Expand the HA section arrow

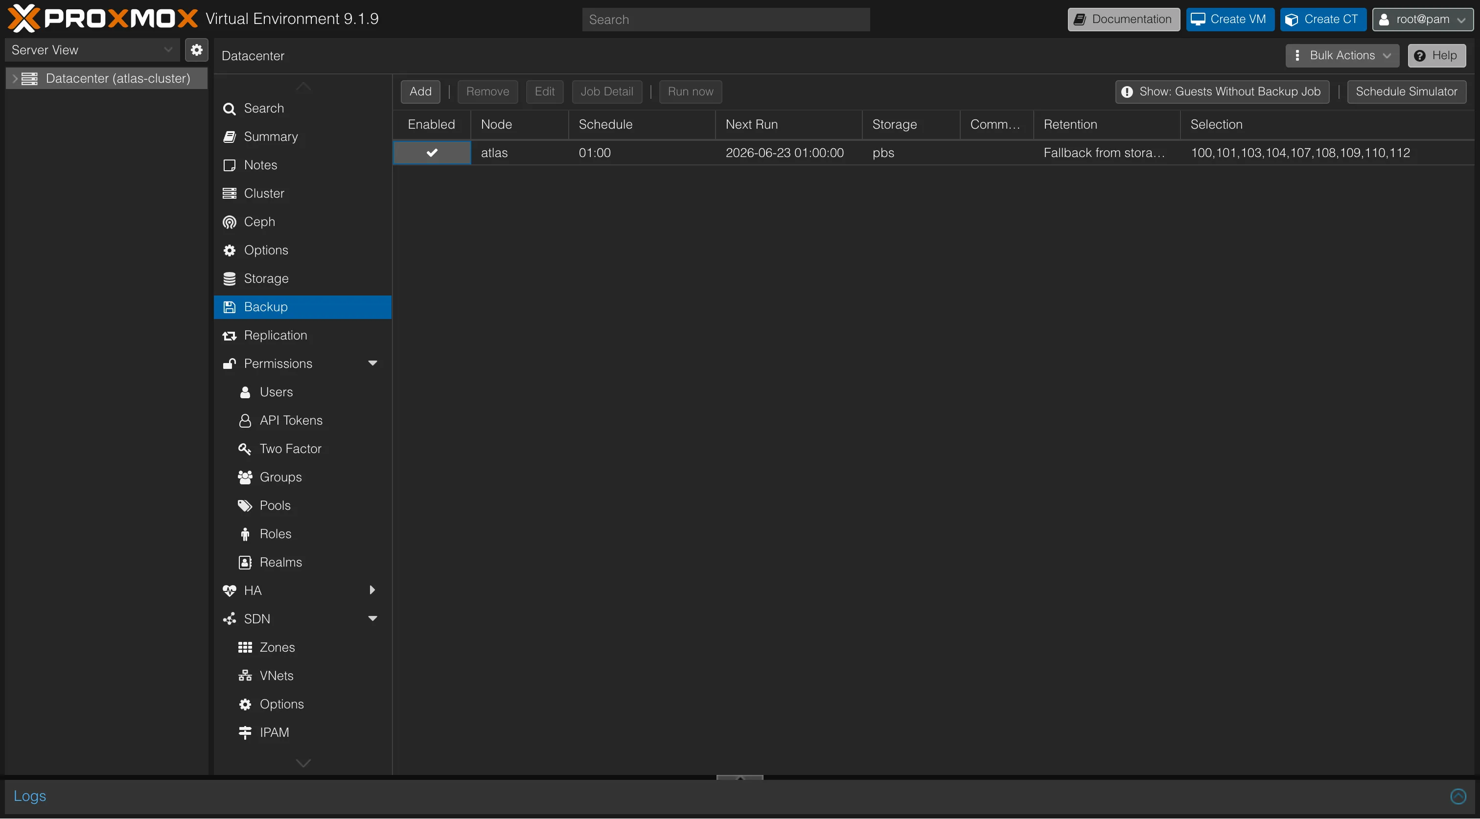tap(372, 591)
